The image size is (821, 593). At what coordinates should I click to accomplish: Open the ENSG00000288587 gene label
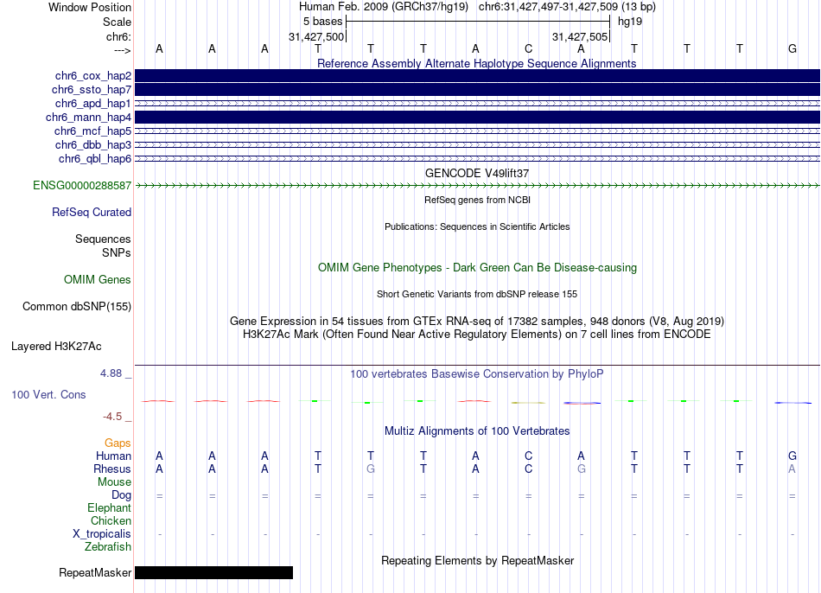click(x=82, y=186)
